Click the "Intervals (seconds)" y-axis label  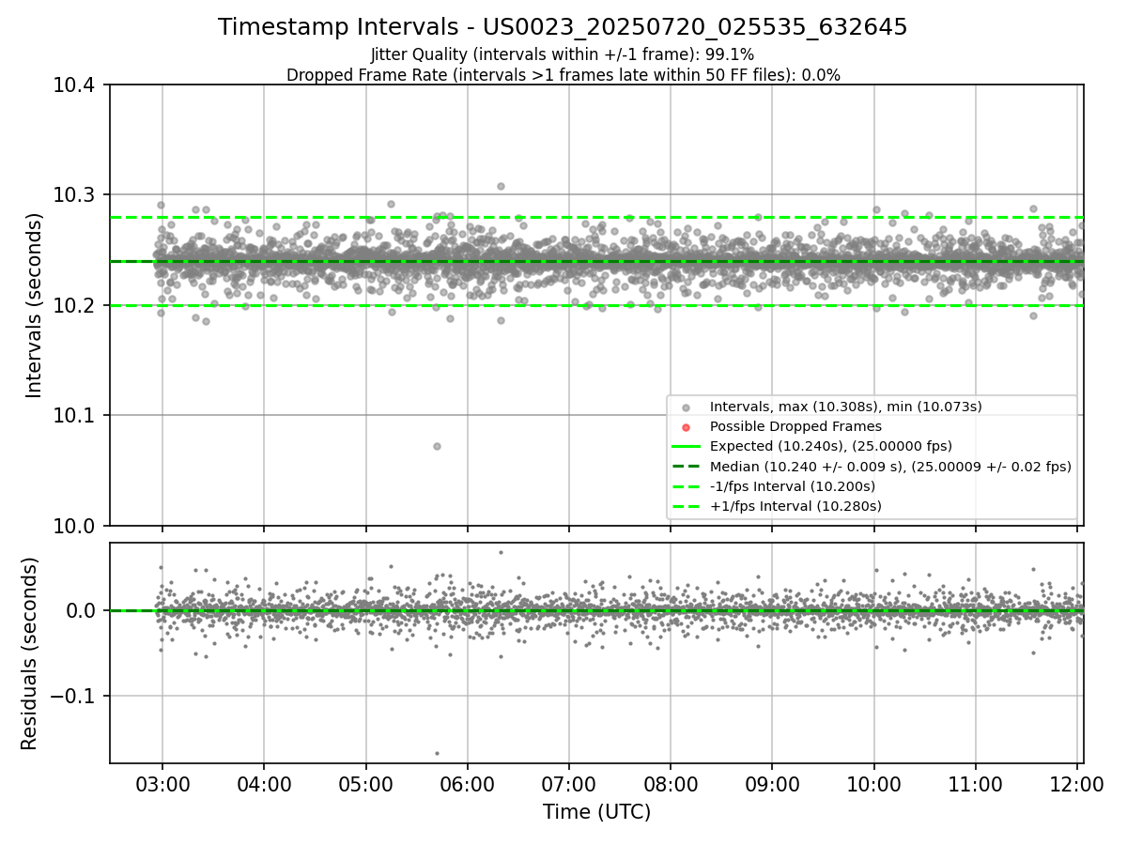[x=35, y=305]
